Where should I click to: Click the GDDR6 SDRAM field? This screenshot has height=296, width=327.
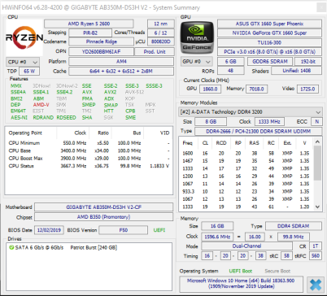pos(270,62)
